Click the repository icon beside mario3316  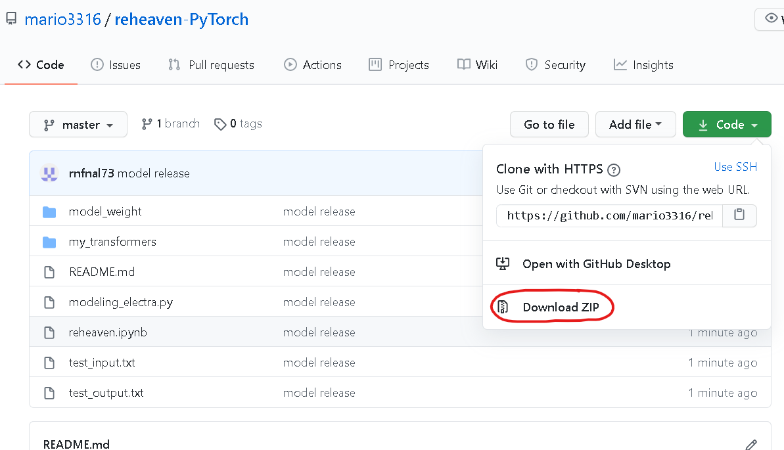click(x=11, y=19)
